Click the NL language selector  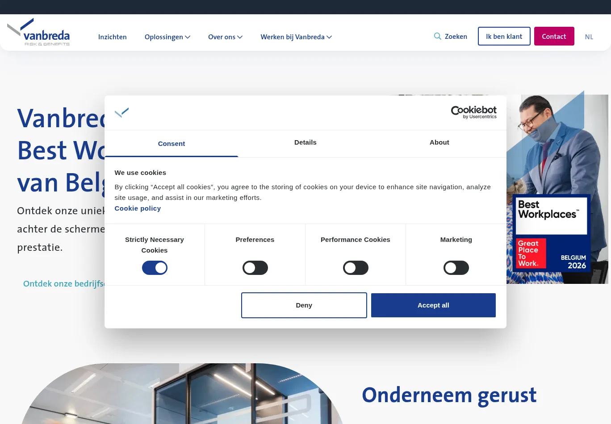[589, 37]
